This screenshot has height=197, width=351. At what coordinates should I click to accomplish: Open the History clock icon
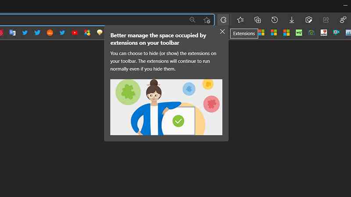tap(275, 20)
